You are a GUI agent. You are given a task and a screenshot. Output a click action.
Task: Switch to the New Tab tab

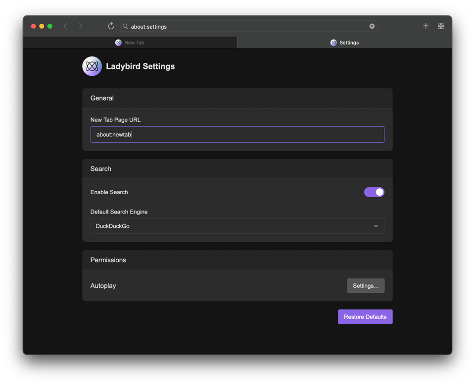click(130, 43)
